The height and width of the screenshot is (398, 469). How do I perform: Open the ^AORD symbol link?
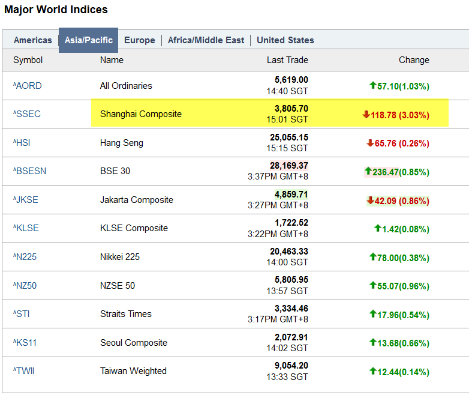point(28,86)
